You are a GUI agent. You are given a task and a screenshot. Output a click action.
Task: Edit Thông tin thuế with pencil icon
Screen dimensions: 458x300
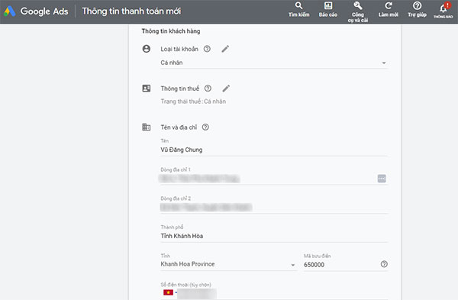click(x=226, y=89)
